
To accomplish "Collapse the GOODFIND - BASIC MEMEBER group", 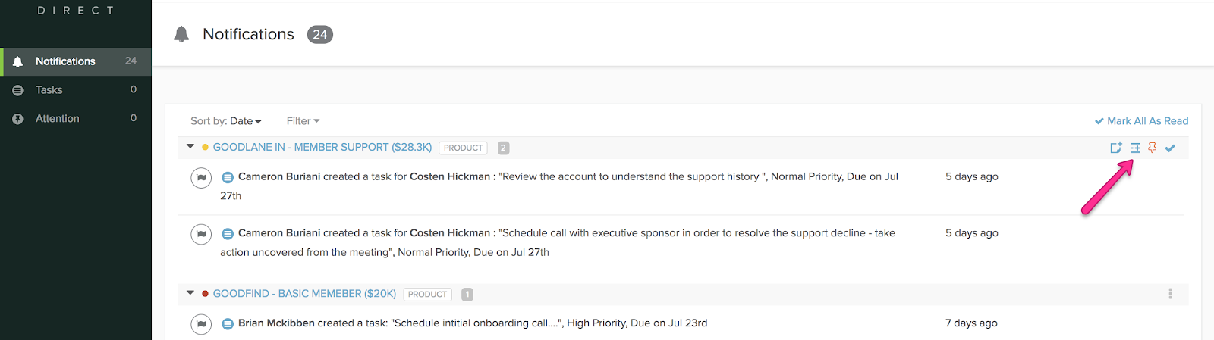I will 190,293.
